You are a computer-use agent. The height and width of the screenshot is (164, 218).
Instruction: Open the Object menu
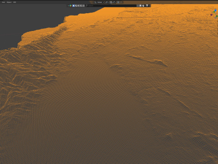point(9,2)
